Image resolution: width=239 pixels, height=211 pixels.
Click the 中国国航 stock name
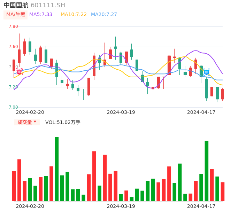[16, 5]
